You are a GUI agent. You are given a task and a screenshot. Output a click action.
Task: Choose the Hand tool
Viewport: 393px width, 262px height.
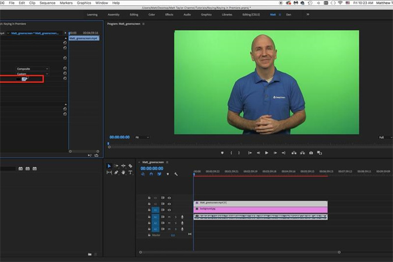[123, 173]
